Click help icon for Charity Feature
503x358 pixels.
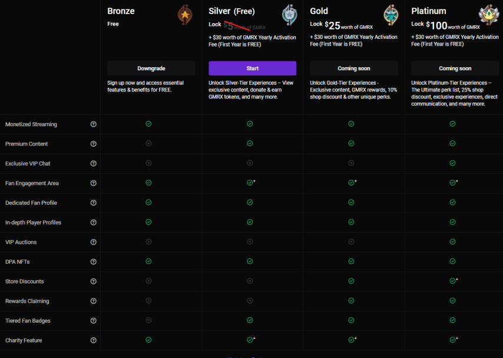93,340
